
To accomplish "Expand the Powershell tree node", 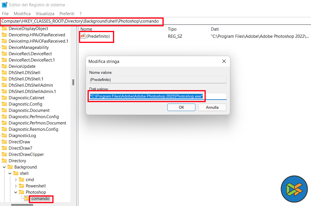I will [x=16, y=186].
